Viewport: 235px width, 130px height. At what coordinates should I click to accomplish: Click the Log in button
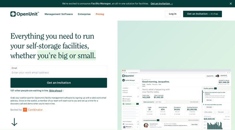point(173,14)
